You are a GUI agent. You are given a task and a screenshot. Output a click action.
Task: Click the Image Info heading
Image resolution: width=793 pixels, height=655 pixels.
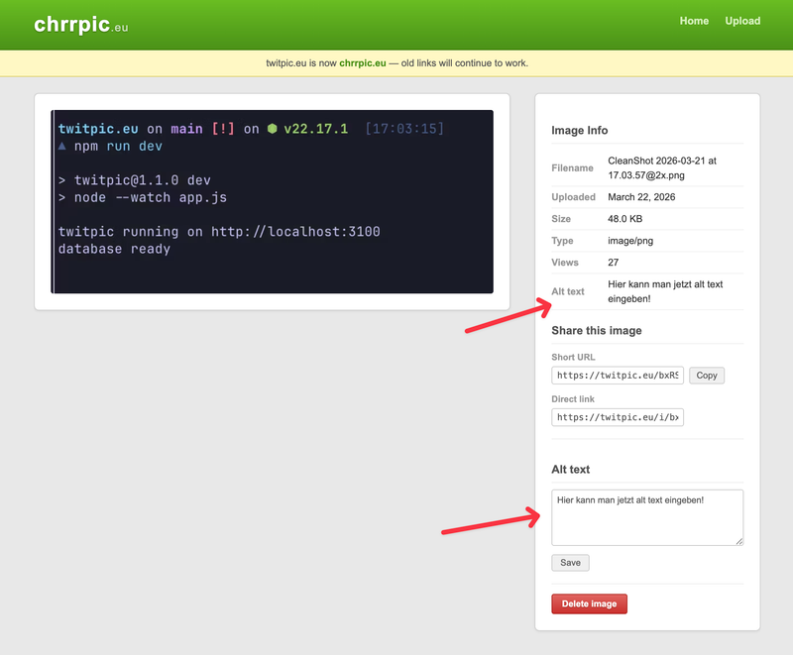580,131
